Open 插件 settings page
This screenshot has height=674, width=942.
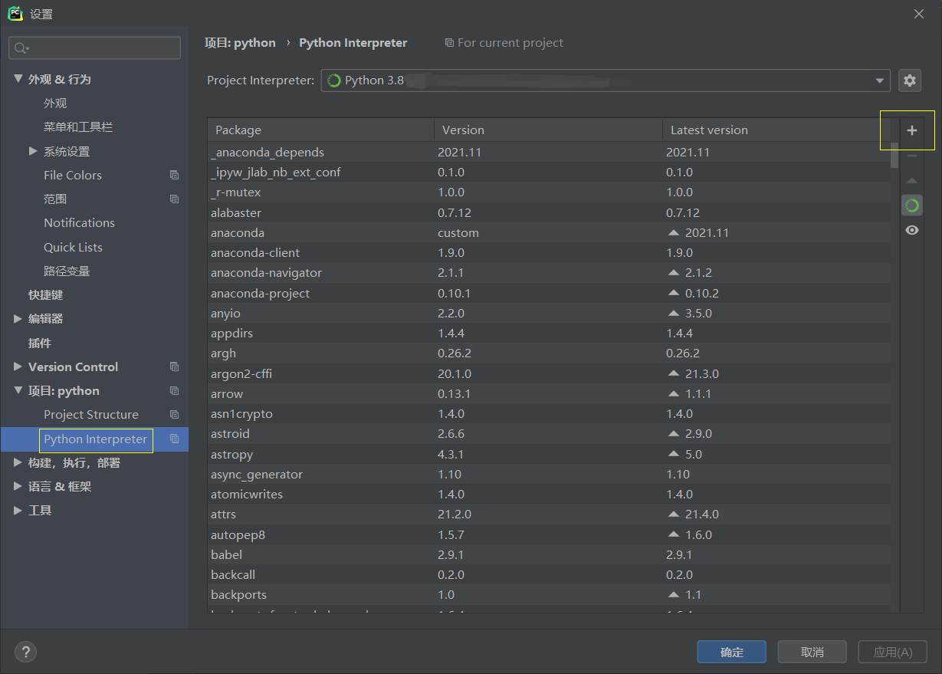(x=40, y=344)
